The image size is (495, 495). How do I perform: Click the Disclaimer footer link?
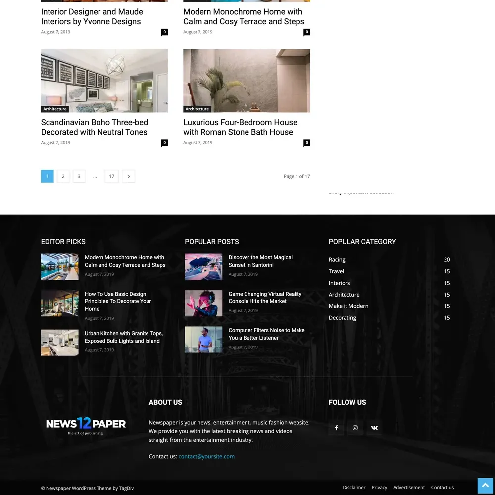354,488
